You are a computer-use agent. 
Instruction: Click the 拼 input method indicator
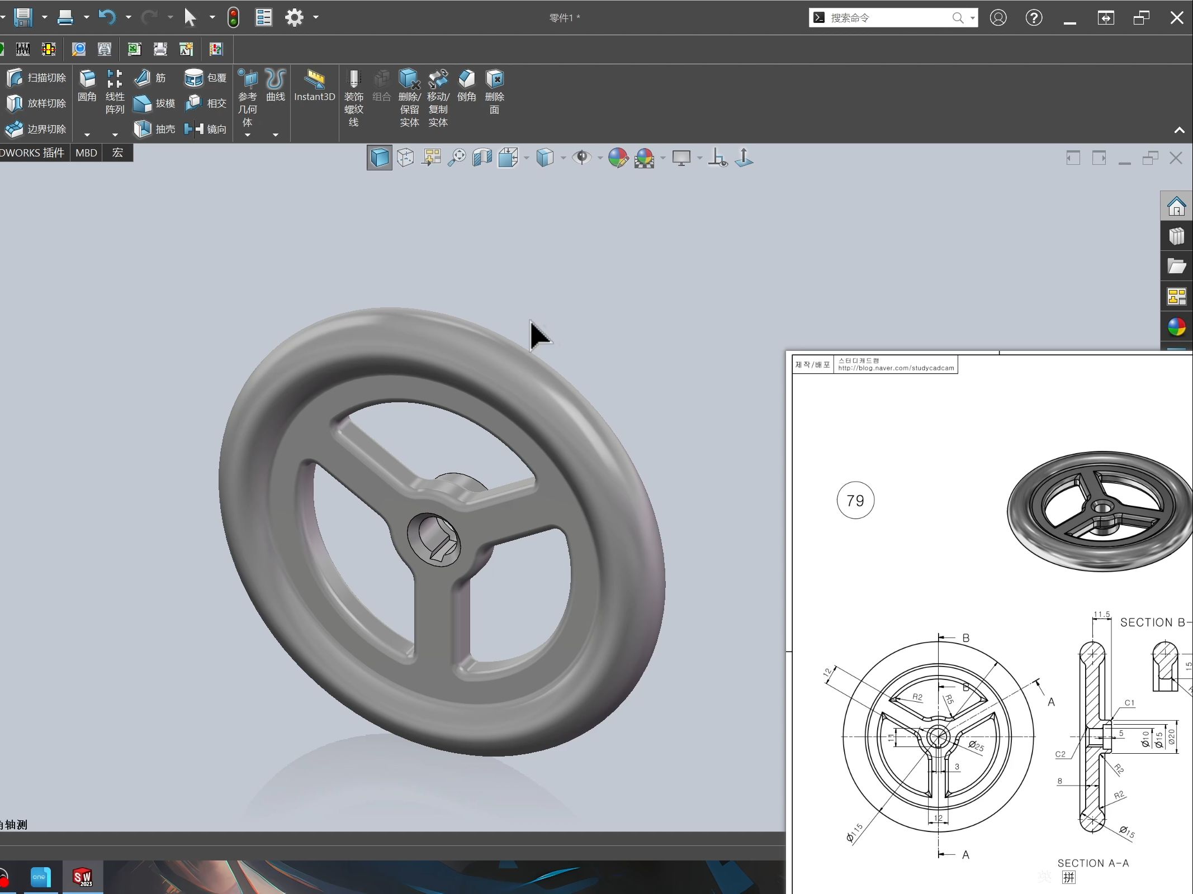(1069, 877)
